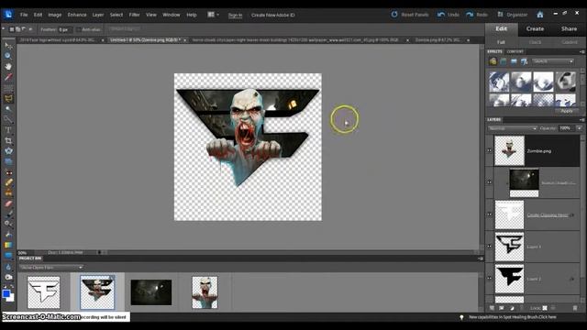Toggle visibility of Layer 2
Image resolution: width=587 pixels, height=330 pixels.
489,278
